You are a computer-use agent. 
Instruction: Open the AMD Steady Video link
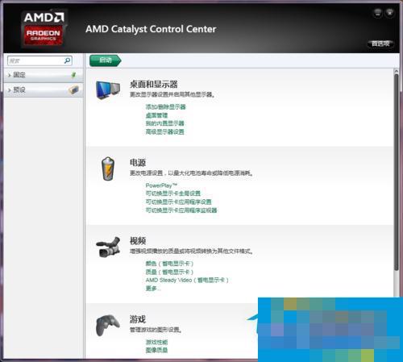pyautogui.click(x=187, y=281)
